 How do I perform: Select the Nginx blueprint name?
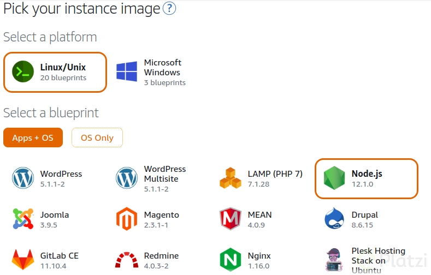pos(259,256)
